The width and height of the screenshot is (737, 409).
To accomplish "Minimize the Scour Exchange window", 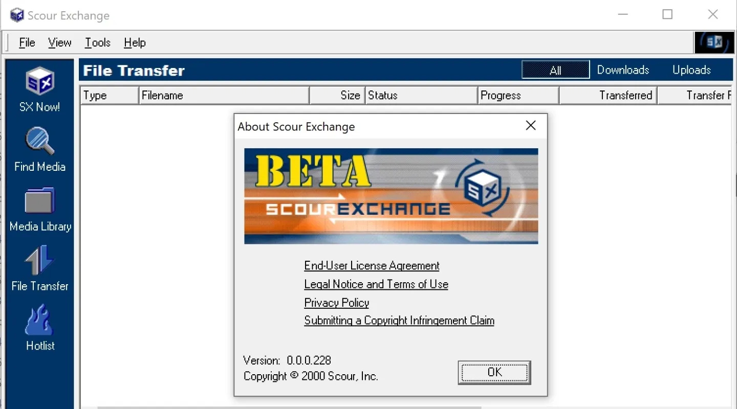I will tap(622, 15).
